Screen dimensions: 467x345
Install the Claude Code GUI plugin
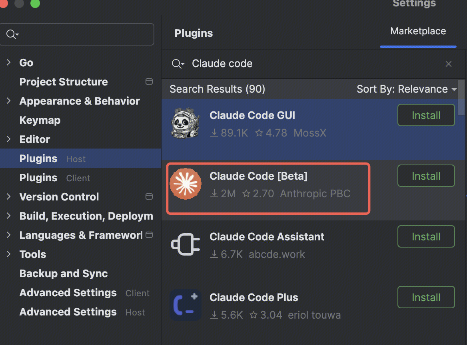[426, 115]
